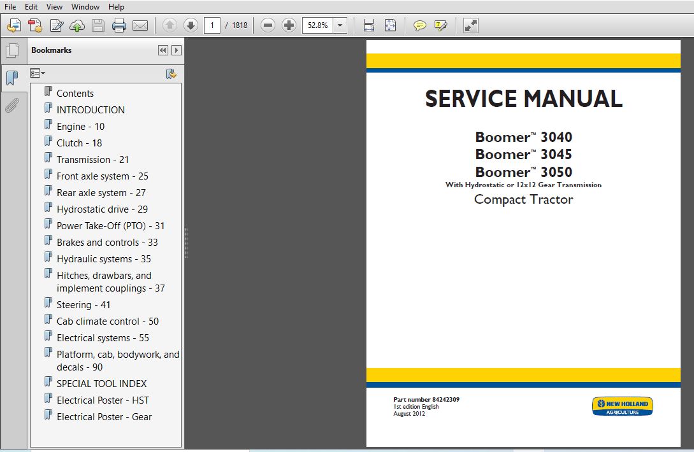
Task: Jump to Electrical Poster - HST bookmark
Action: coord(103,400)
